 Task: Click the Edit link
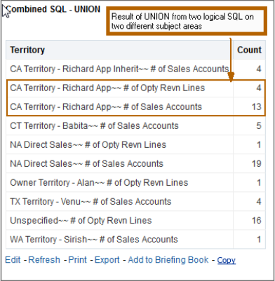pyautogui.click(x=13, y=260)
